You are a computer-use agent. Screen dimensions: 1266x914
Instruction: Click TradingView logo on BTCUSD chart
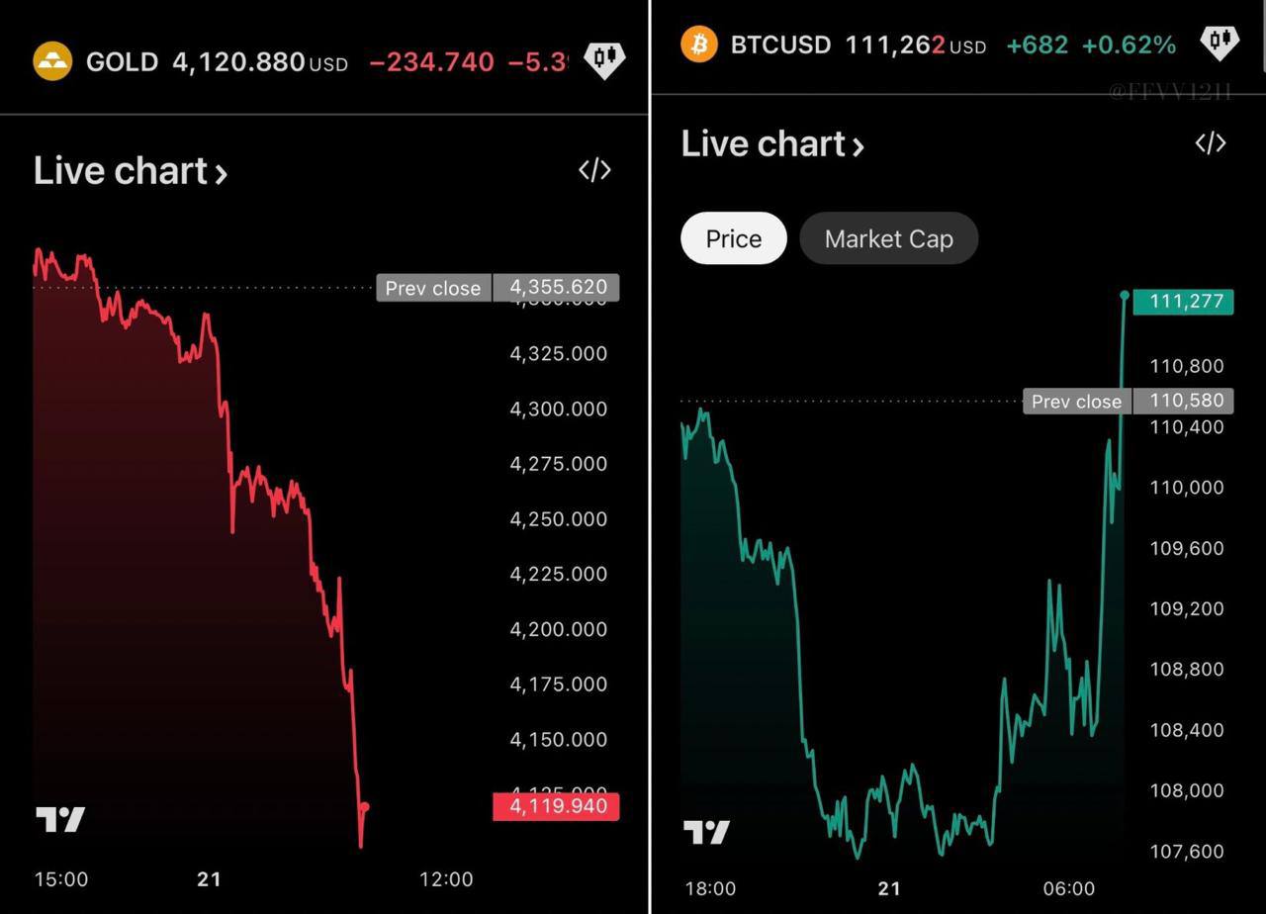tap(706, 832)
